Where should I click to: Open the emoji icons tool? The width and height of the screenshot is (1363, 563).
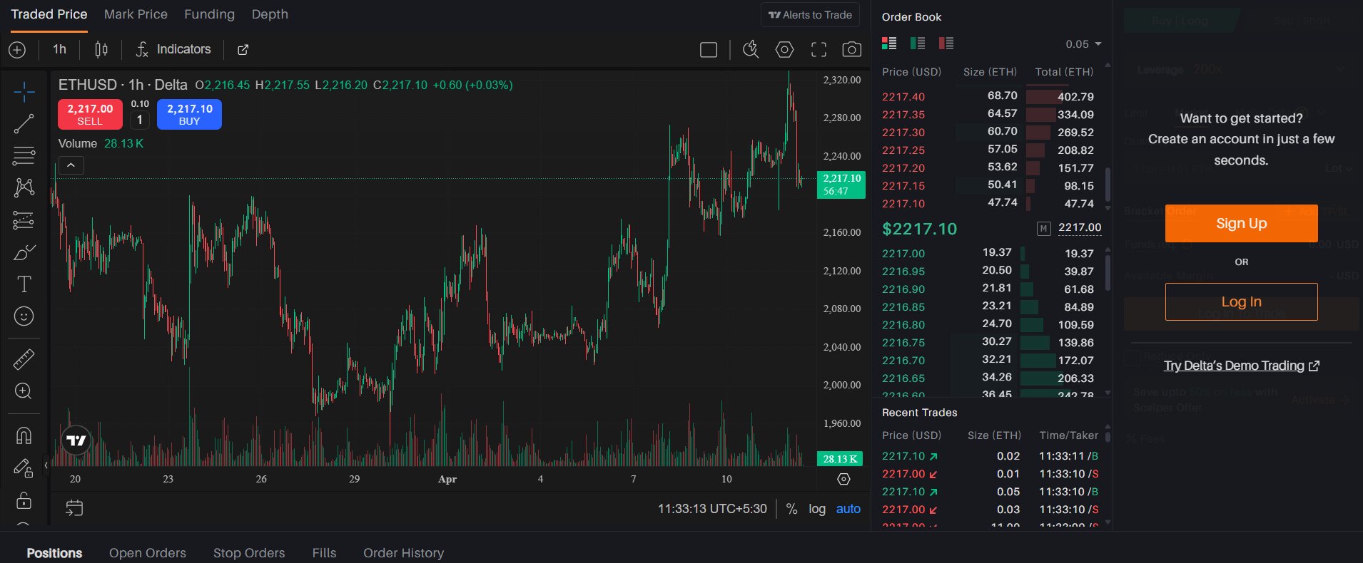pyautogui.click(x=24, y=316)
